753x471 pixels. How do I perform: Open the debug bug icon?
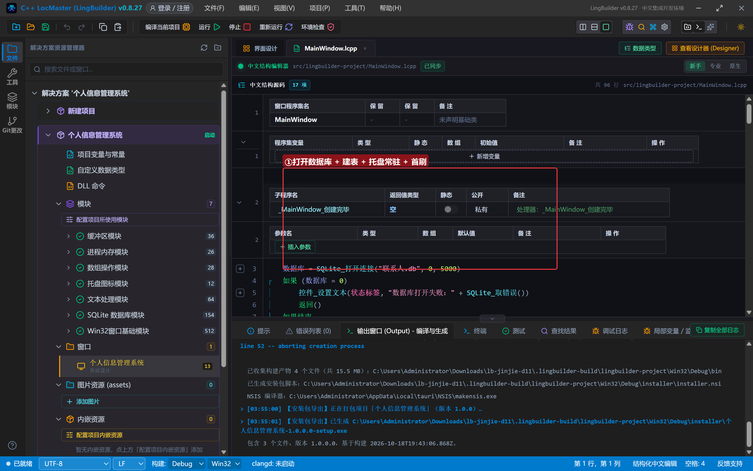(629, 27)
